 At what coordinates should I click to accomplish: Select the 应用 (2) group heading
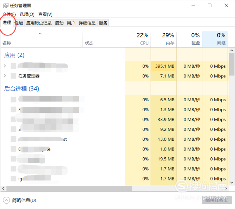14,55
